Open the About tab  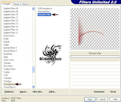(x=25, y=4)
